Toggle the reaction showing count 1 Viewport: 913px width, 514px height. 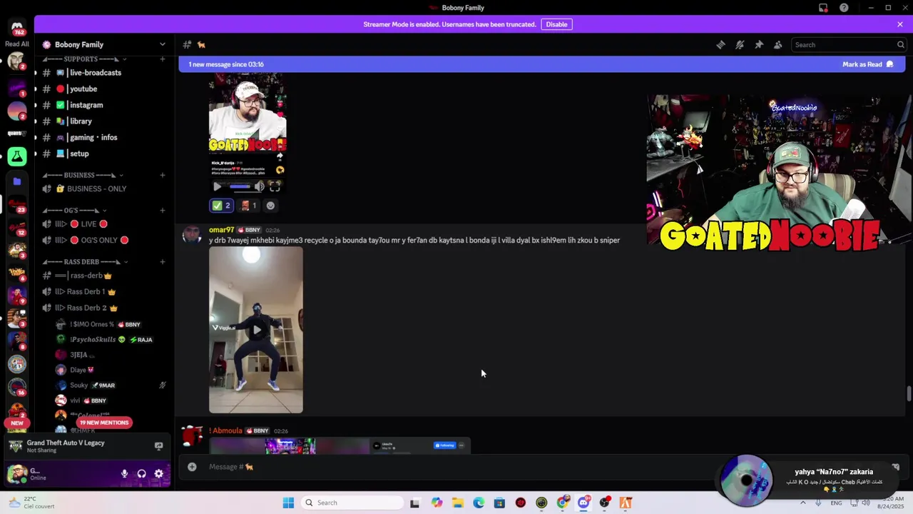tap(249, 206)
